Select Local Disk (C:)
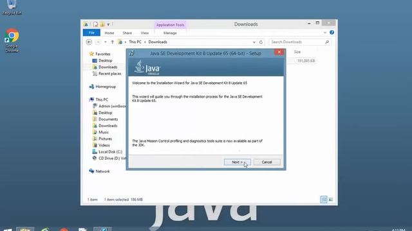The height and width of the screenshot is (231, 412). (x=110, y=152)
